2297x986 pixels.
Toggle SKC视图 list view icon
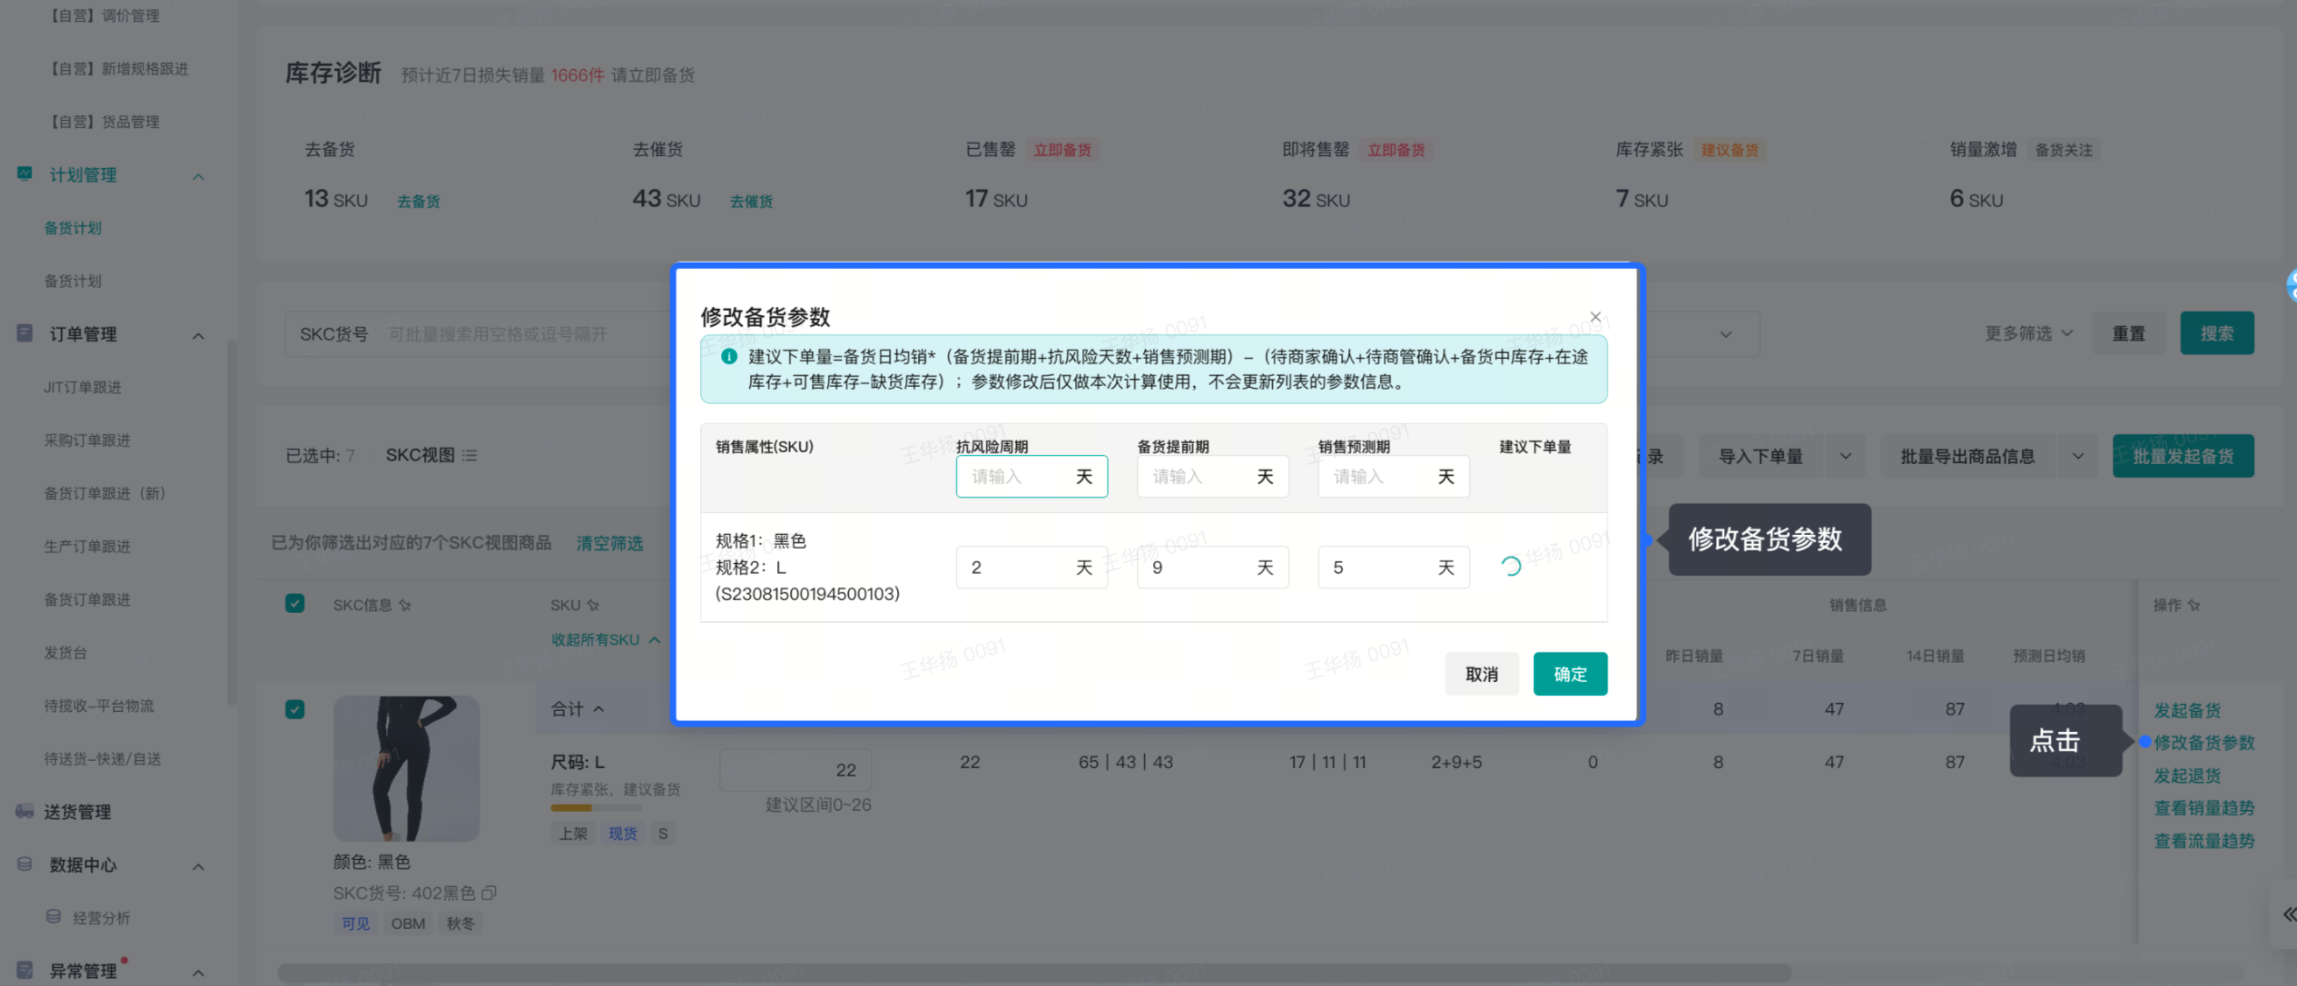(x=469, y=454)
